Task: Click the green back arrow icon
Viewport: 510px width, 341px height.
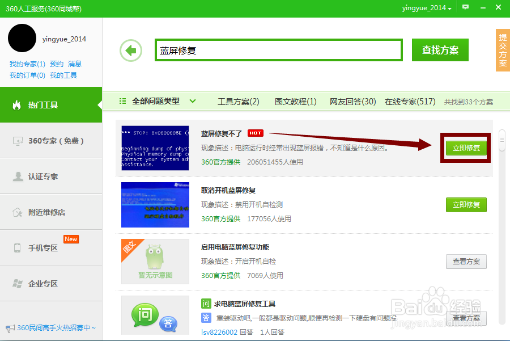Action: (x=131, y=50)
